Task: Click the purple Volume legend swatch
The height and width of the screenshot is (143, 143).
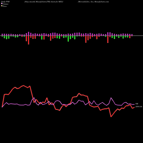Action: coord(2,4)
